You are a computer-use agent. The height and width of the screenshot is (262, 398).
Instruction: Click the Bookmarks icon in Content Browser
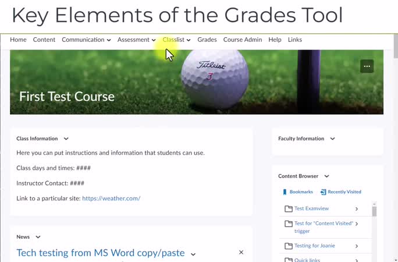285,192
